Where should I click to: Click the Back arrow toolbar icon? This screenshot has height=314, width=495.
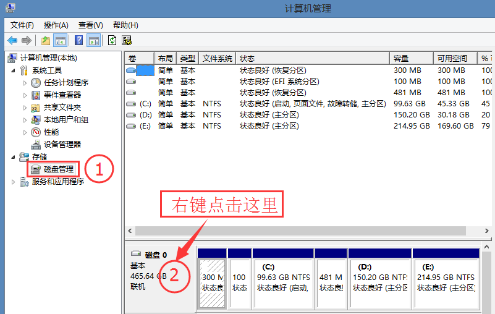pyautogui.click(x=12, y=40)
